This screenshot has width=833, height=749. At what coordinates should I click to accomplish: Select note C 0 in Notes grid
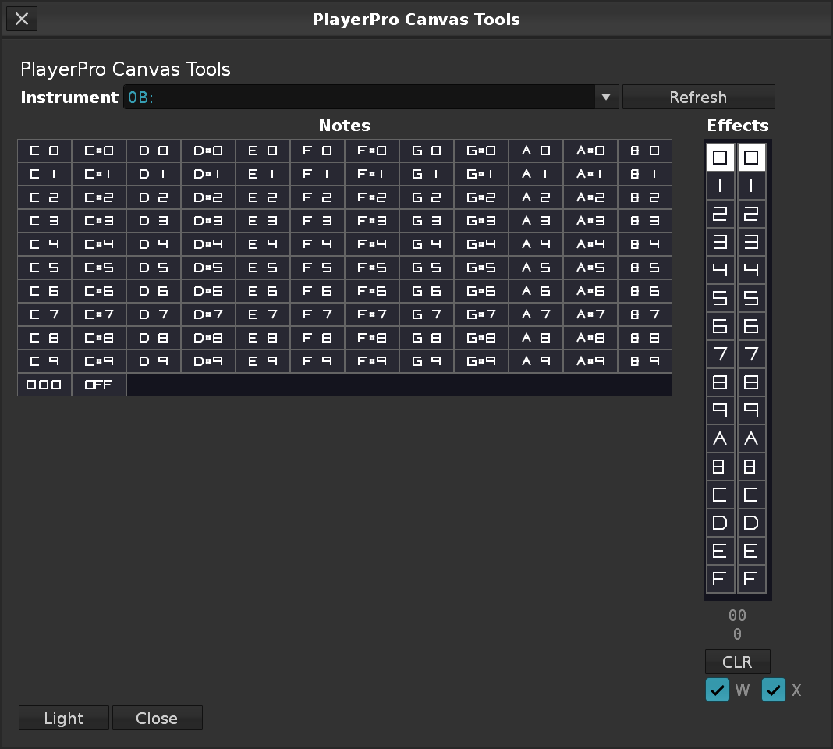[44, 151]
